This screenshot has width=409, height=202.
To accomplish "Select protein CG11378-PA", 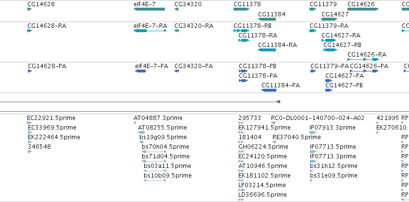I will pos(258,76).
